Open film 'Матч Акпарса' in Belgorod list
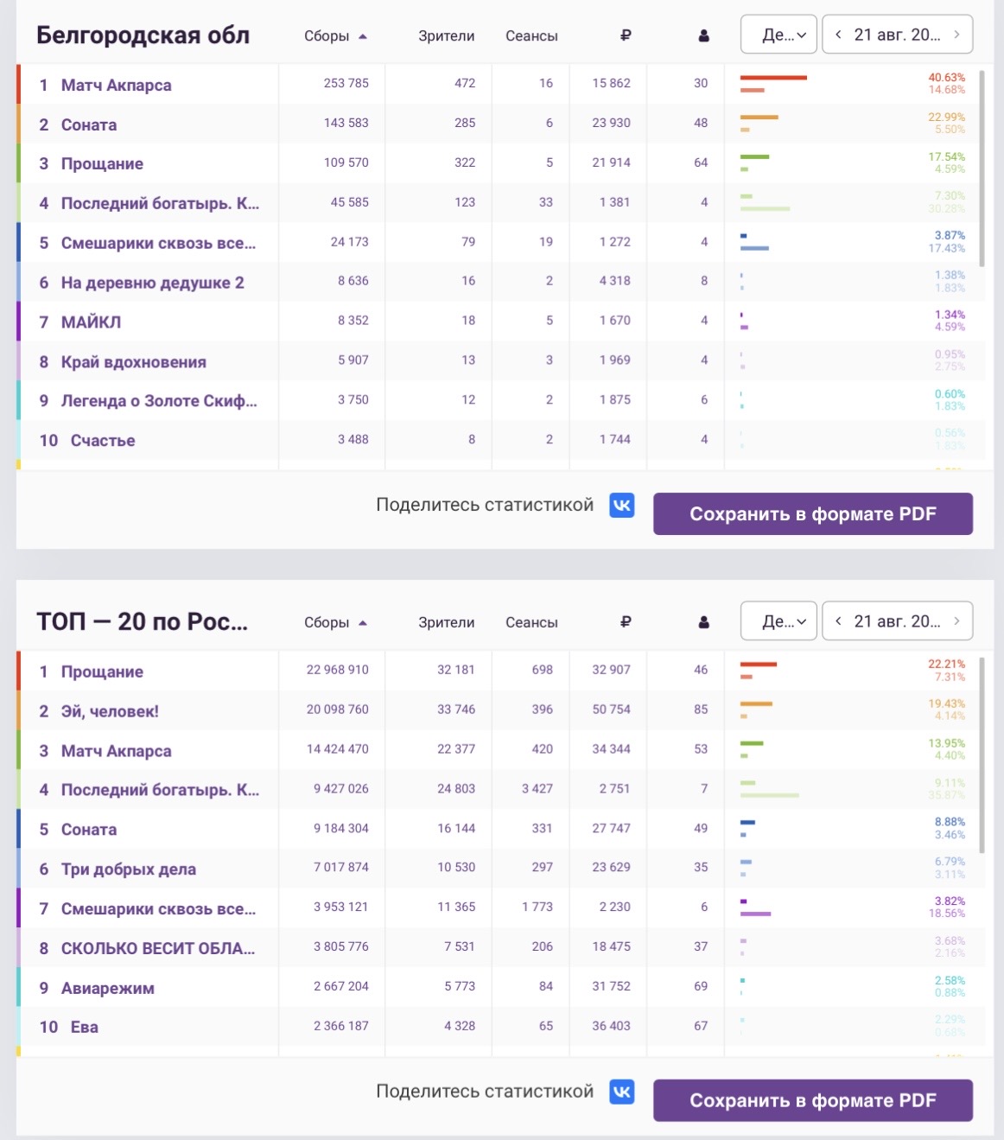Image resolution: width=1004 pixels, height=1140 pixels. tap(116, 85)
